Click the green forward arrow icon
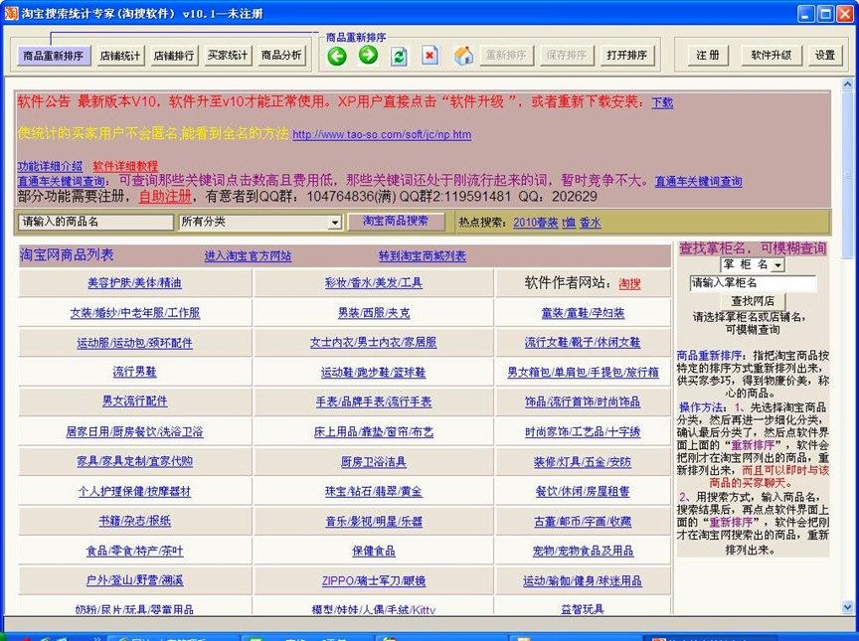Screen dimensions: 859x641 click(368, 56)
